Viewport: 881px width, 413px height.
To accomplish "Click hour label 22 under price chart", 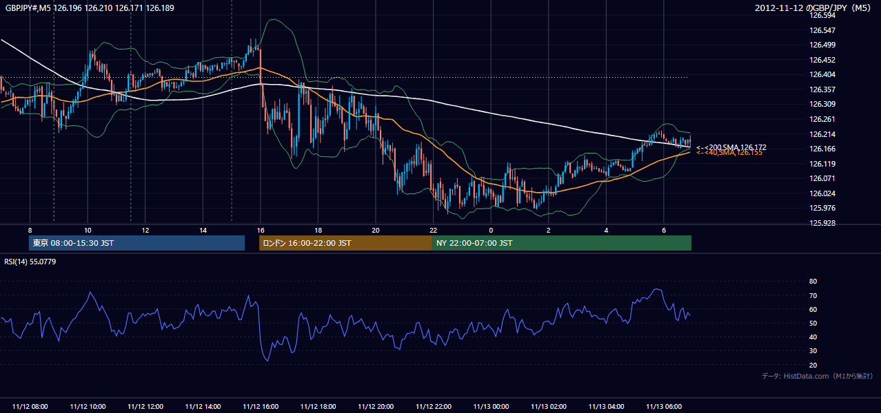I will tap(433, 230).
